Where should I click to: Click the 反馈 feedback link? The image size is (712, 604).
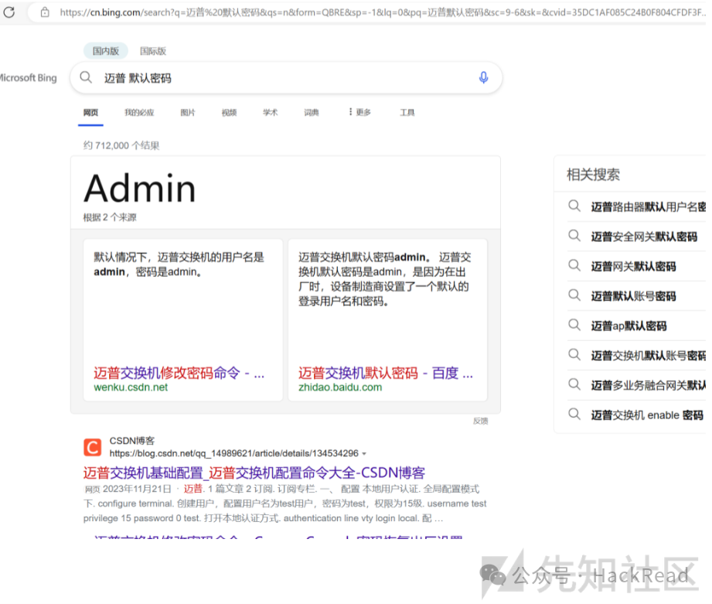[x=480, y=421]
